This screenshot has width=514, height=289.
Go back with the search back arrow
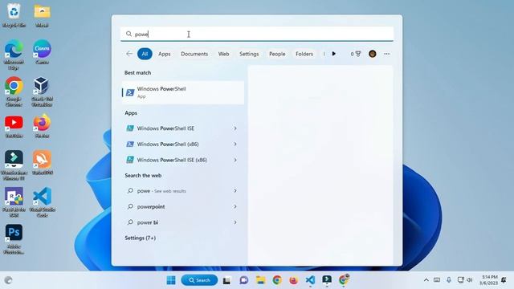(x=129, y=54)
